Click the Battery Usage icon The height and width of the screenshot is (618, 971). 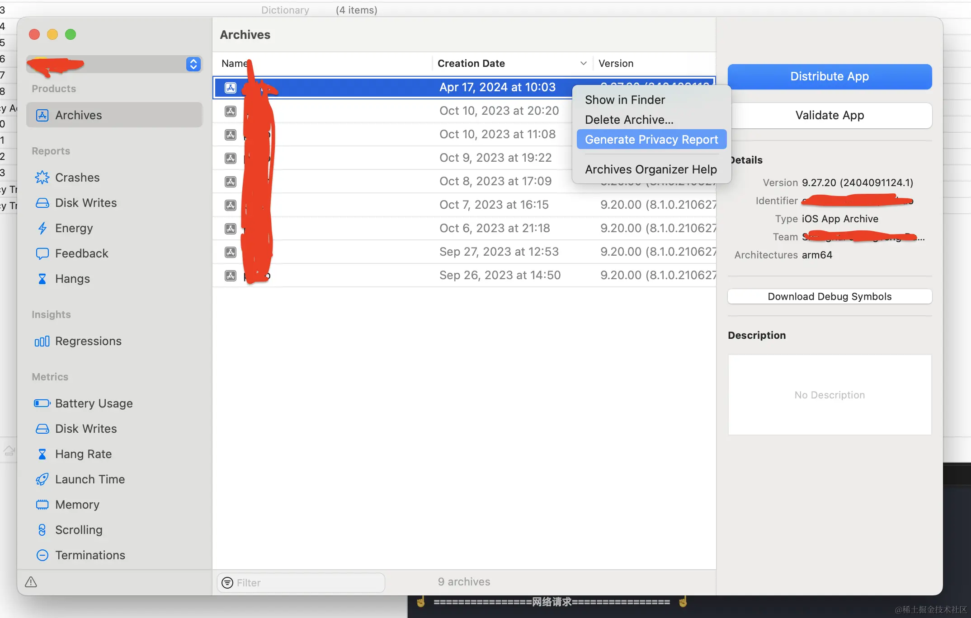42,403
